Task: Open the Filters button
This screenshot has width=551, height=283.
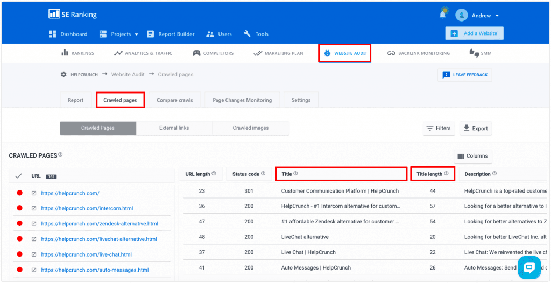Action: pos(439,128)
